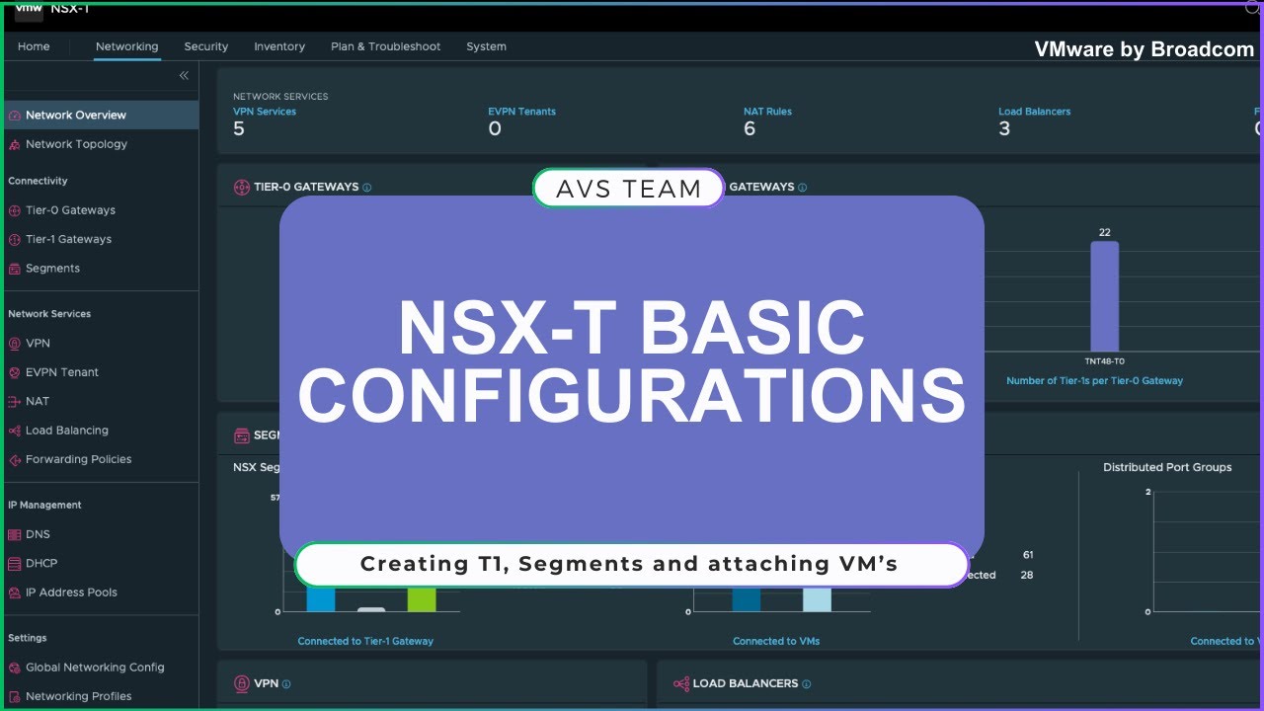Screen dimensions: 1264x711
Task: Collapse the left navigation sidebar
Action: (184, 76)
